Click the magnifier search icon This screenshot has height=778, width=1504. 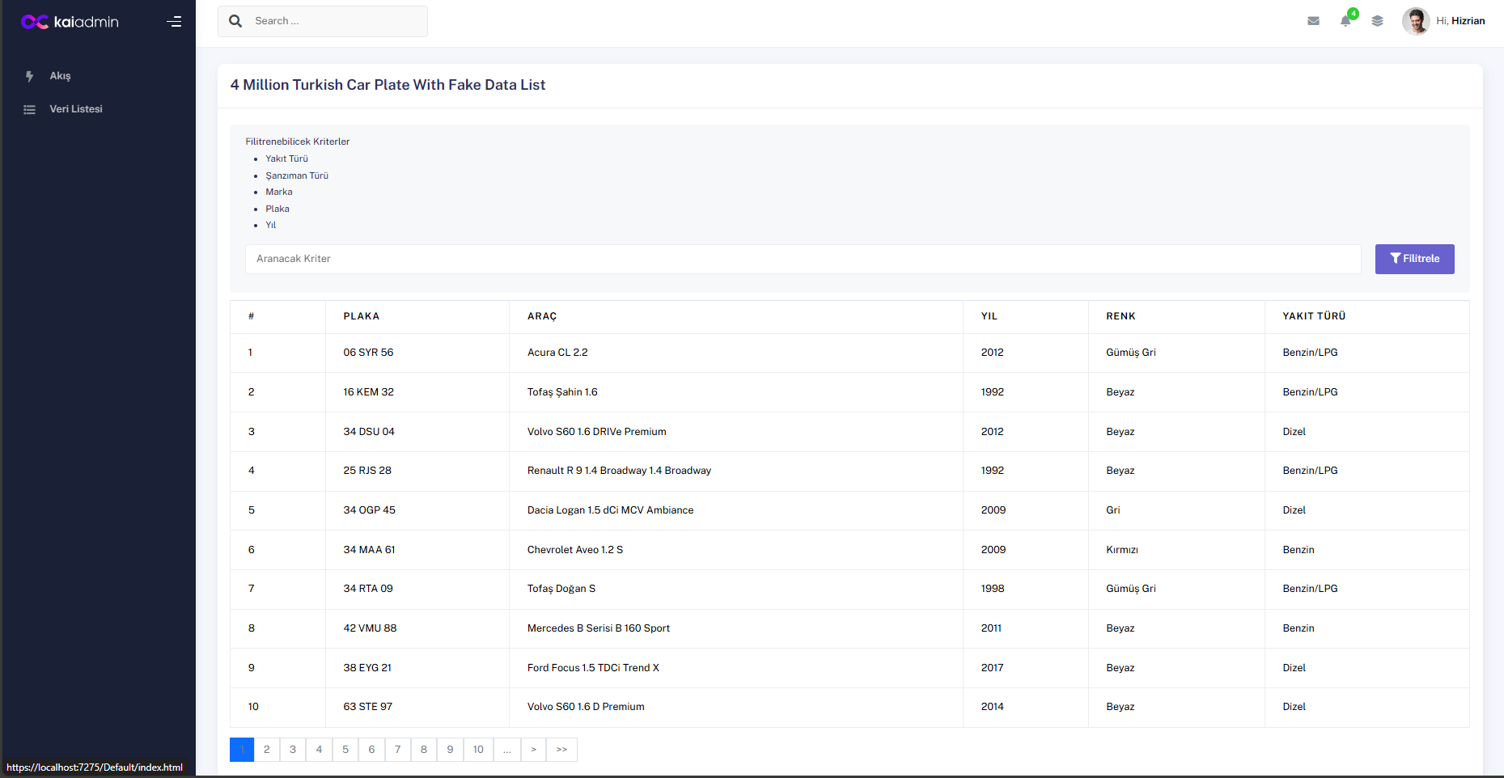[x=235, y=21]
